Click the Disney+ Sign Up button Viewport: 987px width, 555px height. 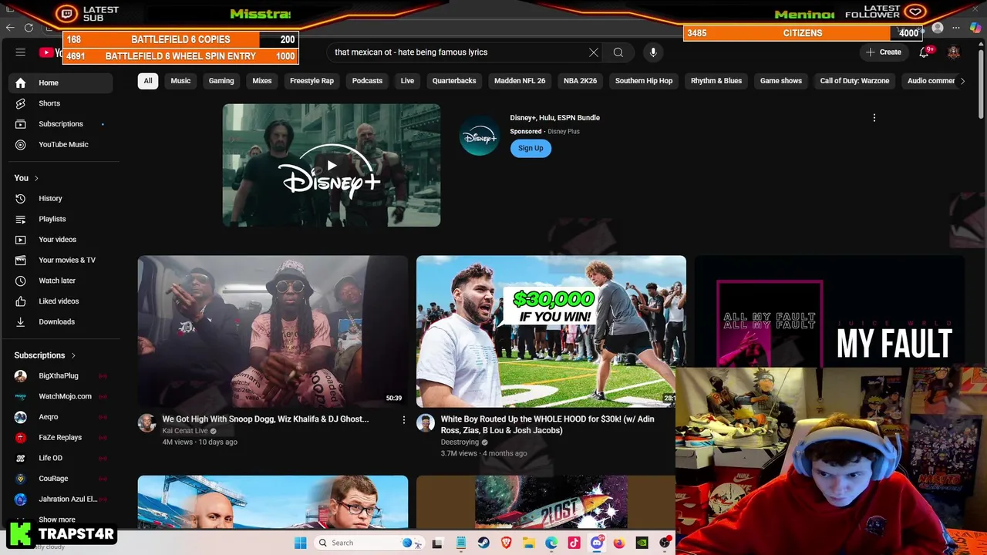(x=531, y=148)
